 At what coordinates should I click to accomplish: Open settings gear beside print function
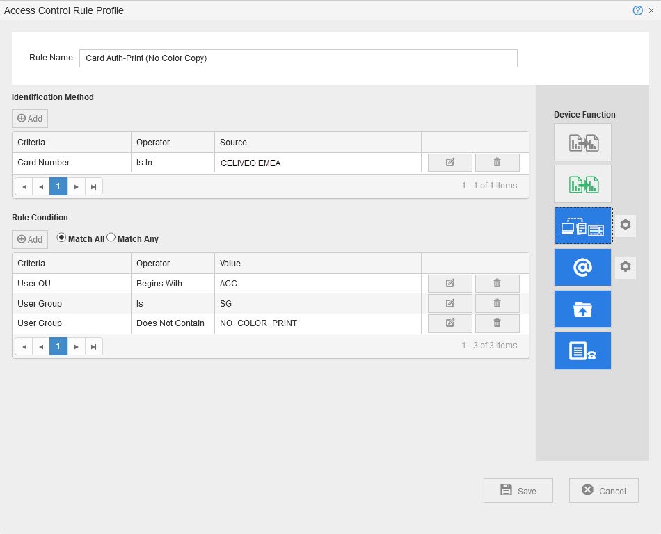626,225
